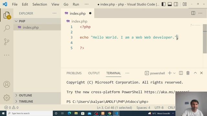Open errors and warnings status indicator
207x116 pixels.
tap(11, 108)
